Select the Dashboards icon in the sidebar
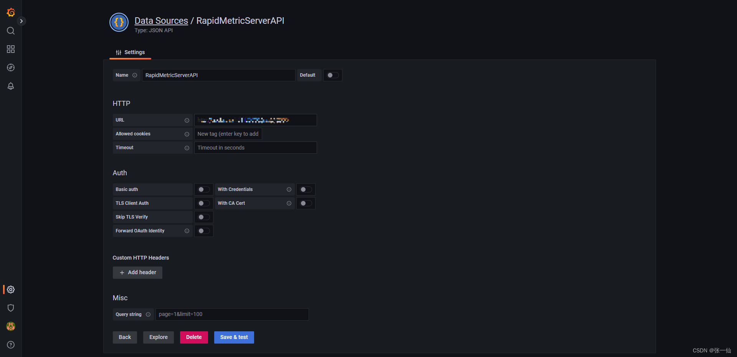Viewport: 737px width, 357px height. pos(10,49)
